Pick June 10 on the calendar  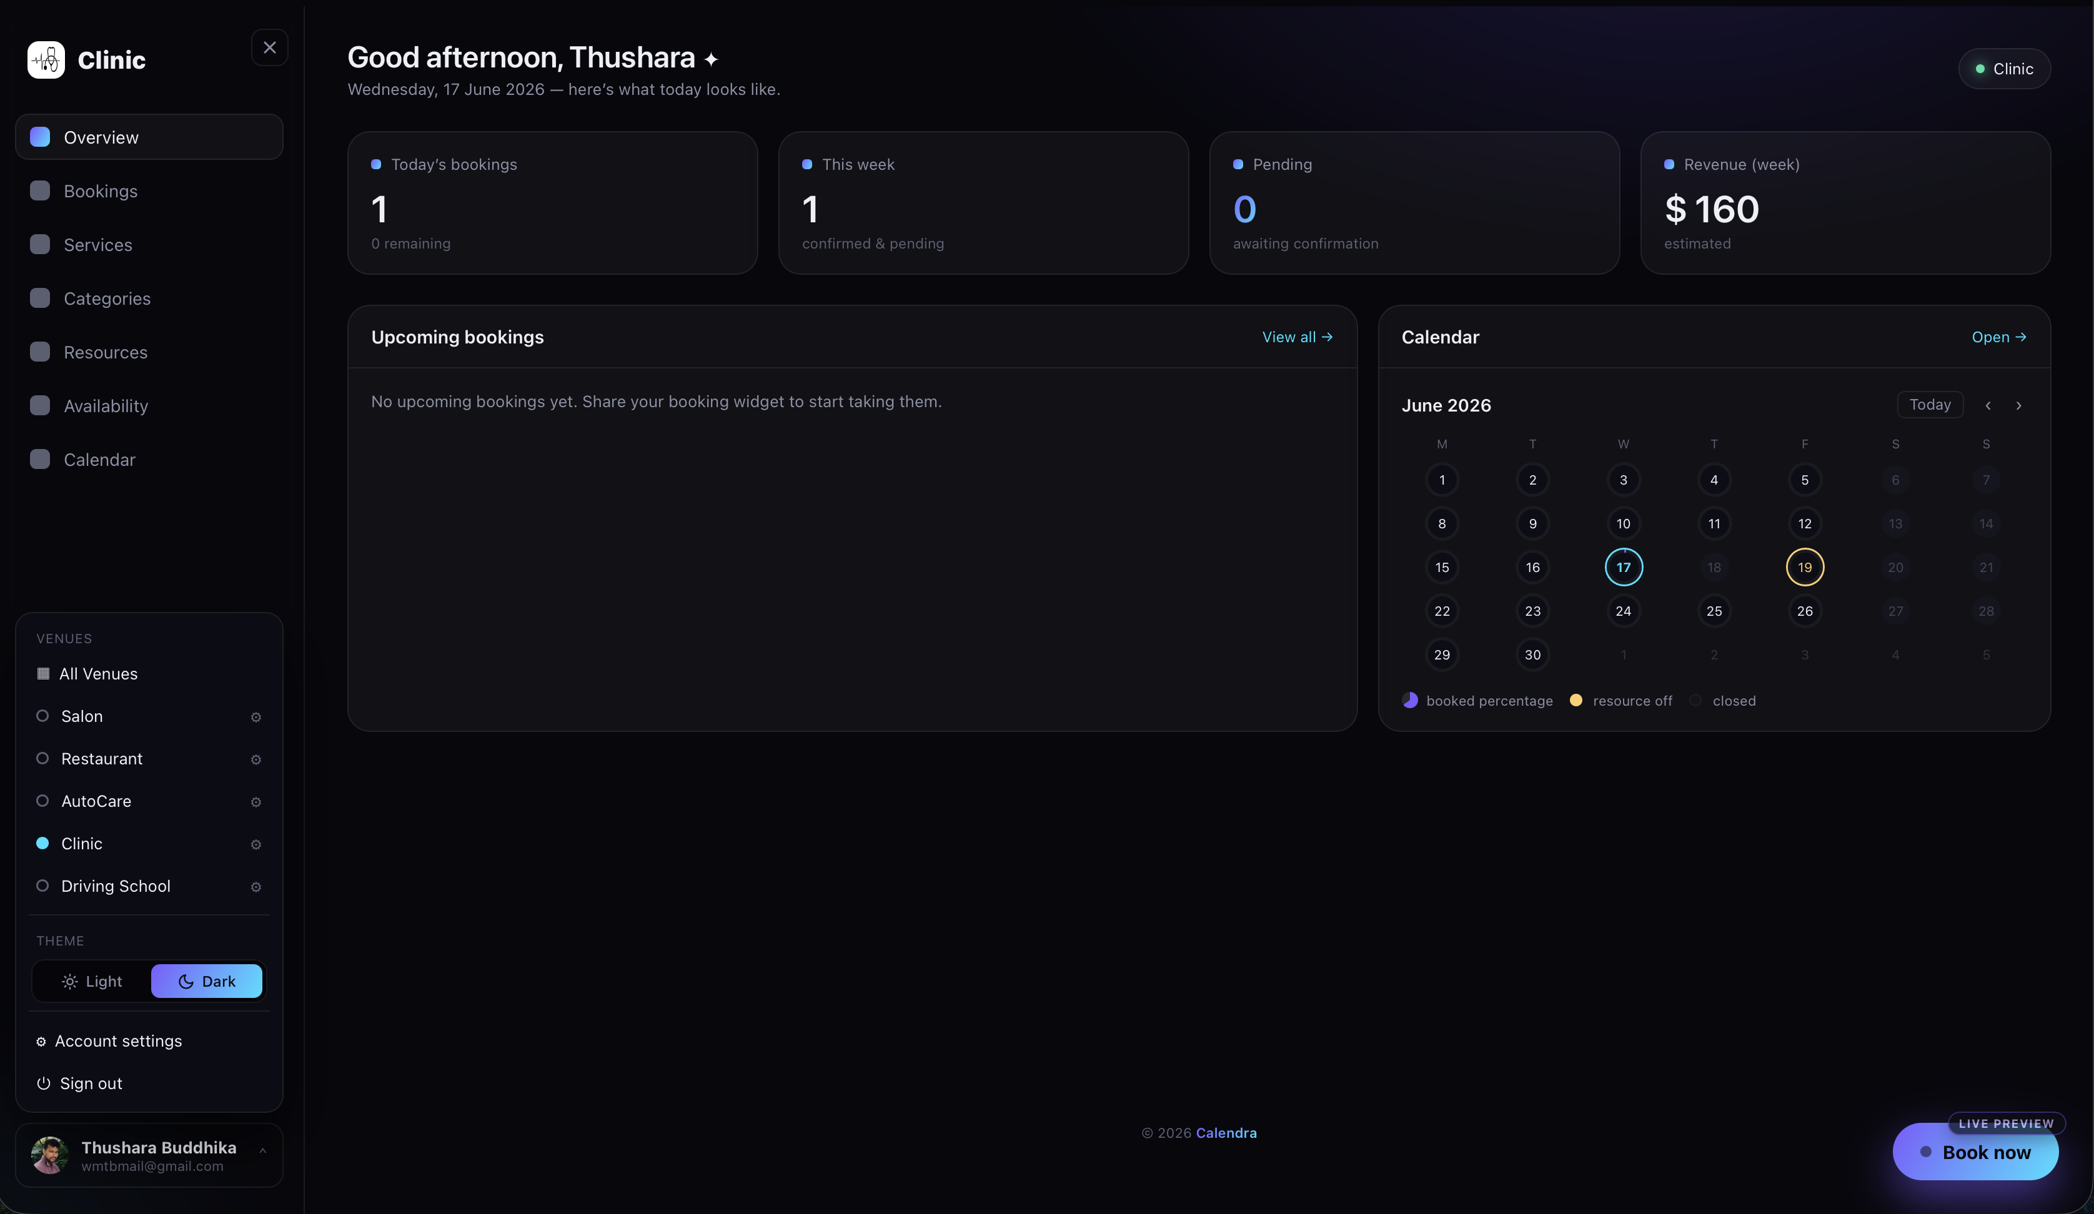1623,523
